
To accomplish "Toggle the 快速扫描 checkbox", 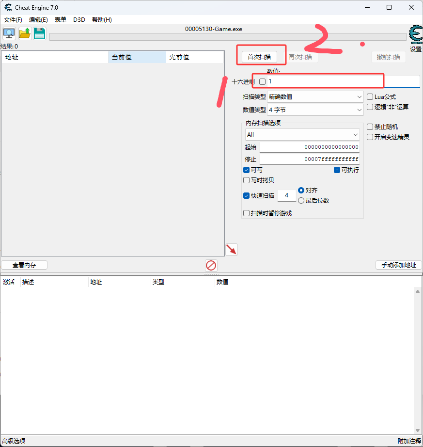I will pos(247,196).
